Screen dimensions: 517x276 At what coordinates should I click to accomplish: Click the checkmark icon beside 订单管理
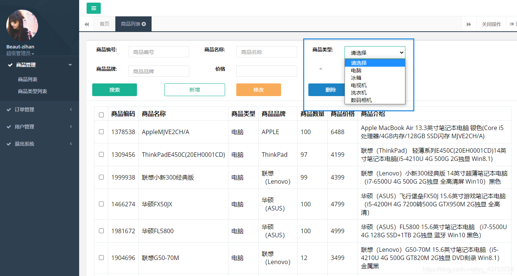pyautogui.click(x=9, y=110)
